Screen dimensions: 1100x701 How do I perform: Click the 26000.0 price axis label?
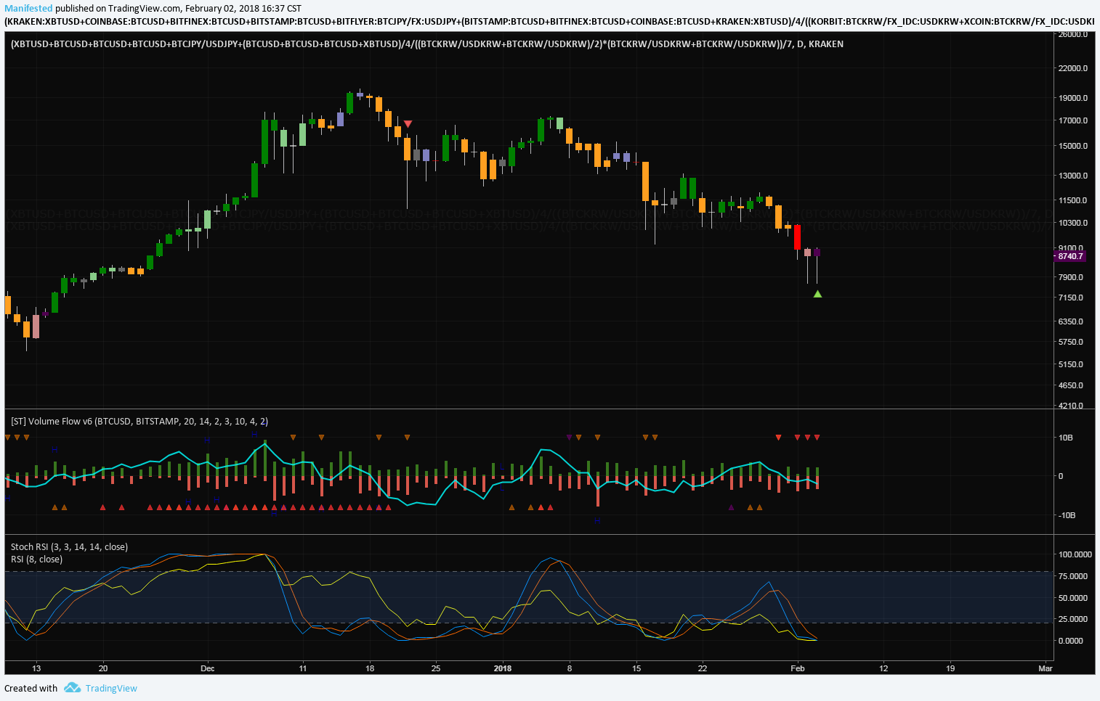click(1073, 34)
